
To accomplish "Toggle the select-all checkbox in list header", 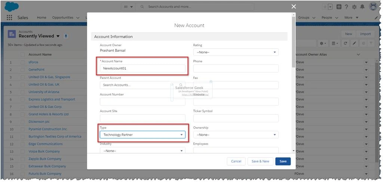I will [23, 55].
